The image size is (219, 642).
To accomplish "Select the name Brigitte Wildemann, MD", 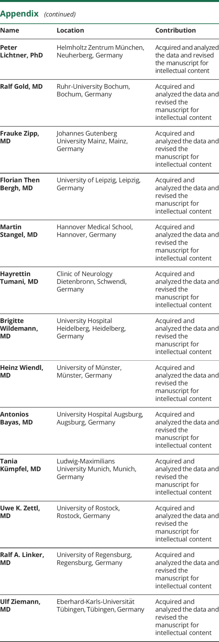I will tap(19, 328).
